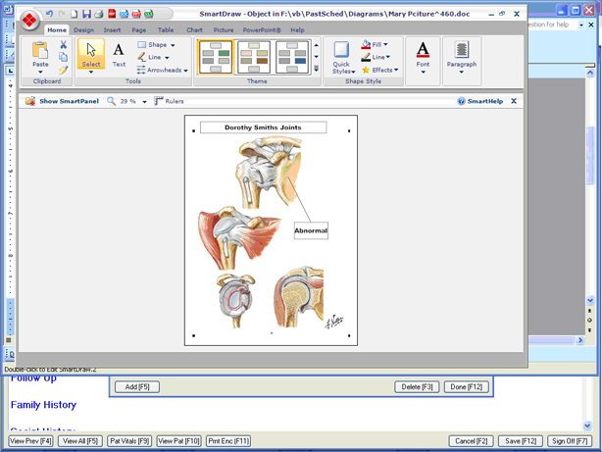Click the Save floppy disk icon
The width and height of the screenshot is (602, 452).
click(86, 14)
